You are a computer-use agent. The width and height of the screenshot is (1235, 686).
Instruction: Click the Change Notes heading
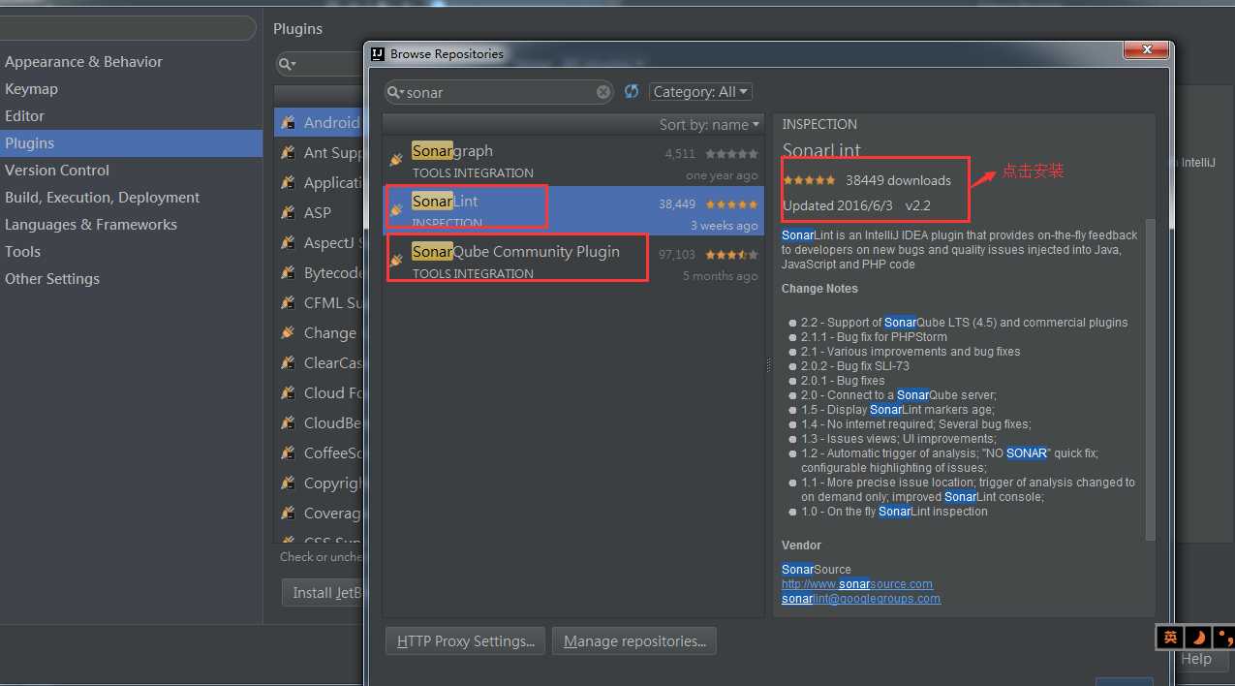(819, 289)
